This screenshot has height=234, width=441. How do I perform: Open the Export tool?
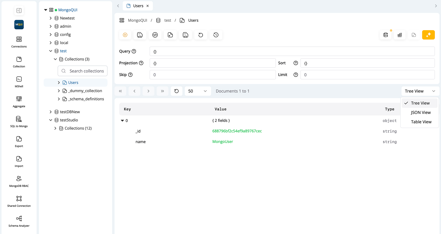click(19, 141)
